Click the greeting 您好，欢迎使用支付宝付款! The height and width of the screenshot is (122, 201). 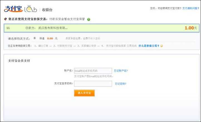click(166, 8)
